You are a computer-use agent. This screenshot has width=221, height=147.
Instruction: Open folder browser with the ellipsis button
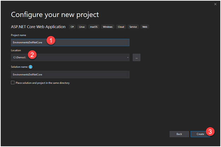[x=137, y=57]
